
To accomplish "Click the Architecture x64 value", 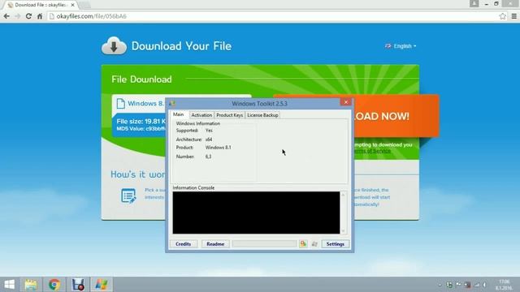I will (209, 140).
